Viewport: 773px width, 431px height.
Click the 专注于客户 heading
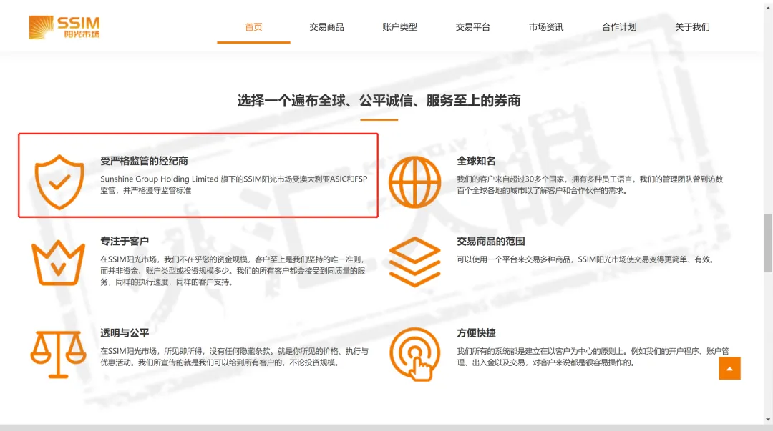click(x=125, y=242)
